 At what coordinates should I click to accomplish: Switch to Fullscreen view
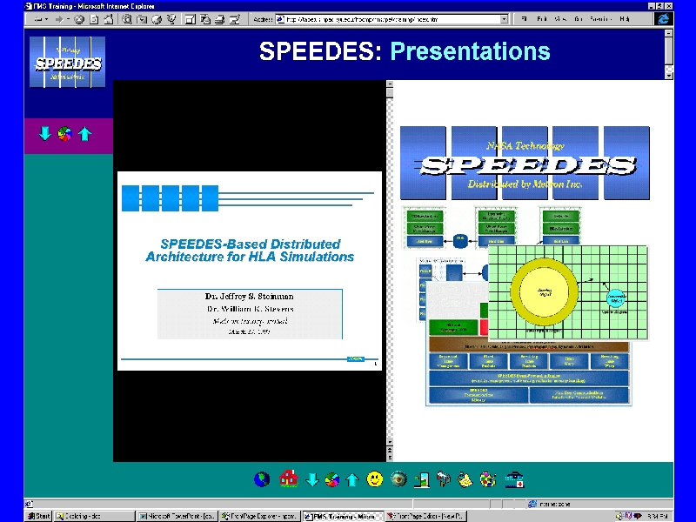[x=191, y=19]
